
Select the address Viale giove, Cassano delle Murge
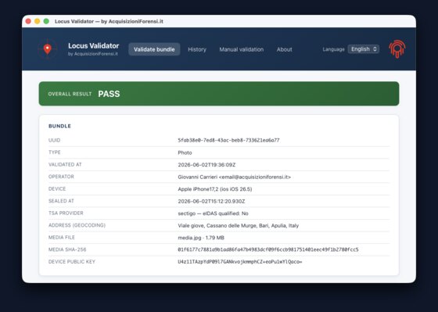click(x=239, y=225)
